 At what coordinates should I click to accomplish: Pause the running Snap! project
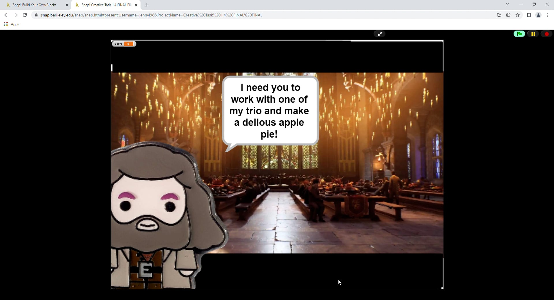533,34
